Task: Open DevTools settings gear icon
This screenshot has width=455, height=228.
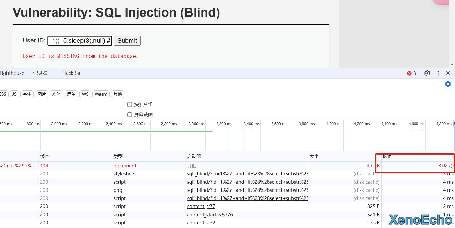Action: [427, 73]
